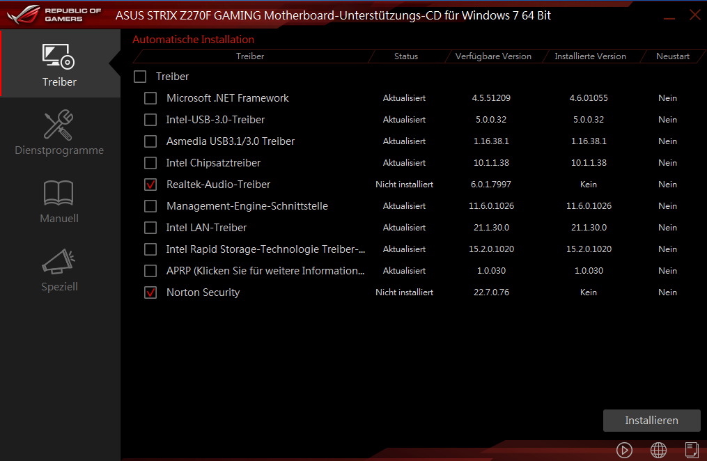Close the ASUS support CD window
The height and width of the screenshot is (461, 707).
(x=695, y=15)
